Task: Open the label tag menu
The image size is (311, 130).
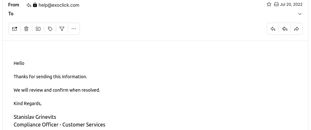Action: (x=50, y=29)
